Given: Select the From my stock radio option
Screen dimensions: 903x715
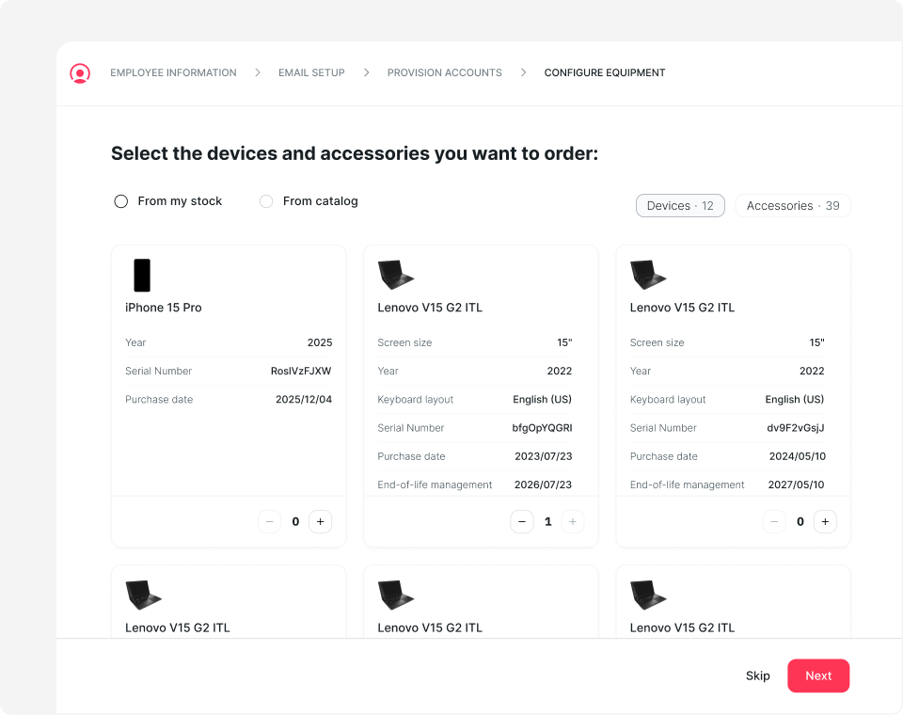Looking at the screenshot, I should coord(121,201).
